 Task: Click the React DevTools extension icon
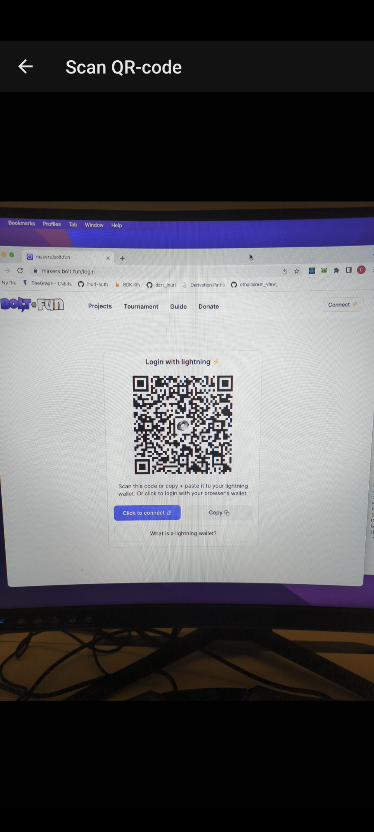point(312,270)
